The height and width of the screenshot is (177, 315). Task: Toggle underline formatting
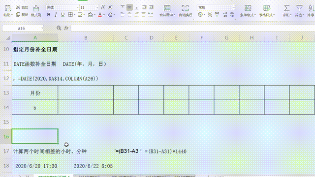(x=63, y=15)
